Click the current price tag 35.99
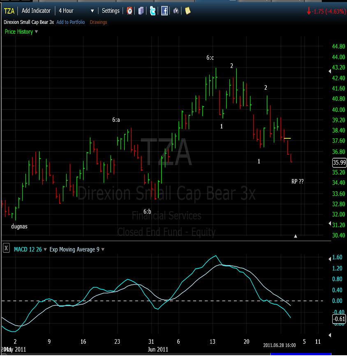 [340, 163]
